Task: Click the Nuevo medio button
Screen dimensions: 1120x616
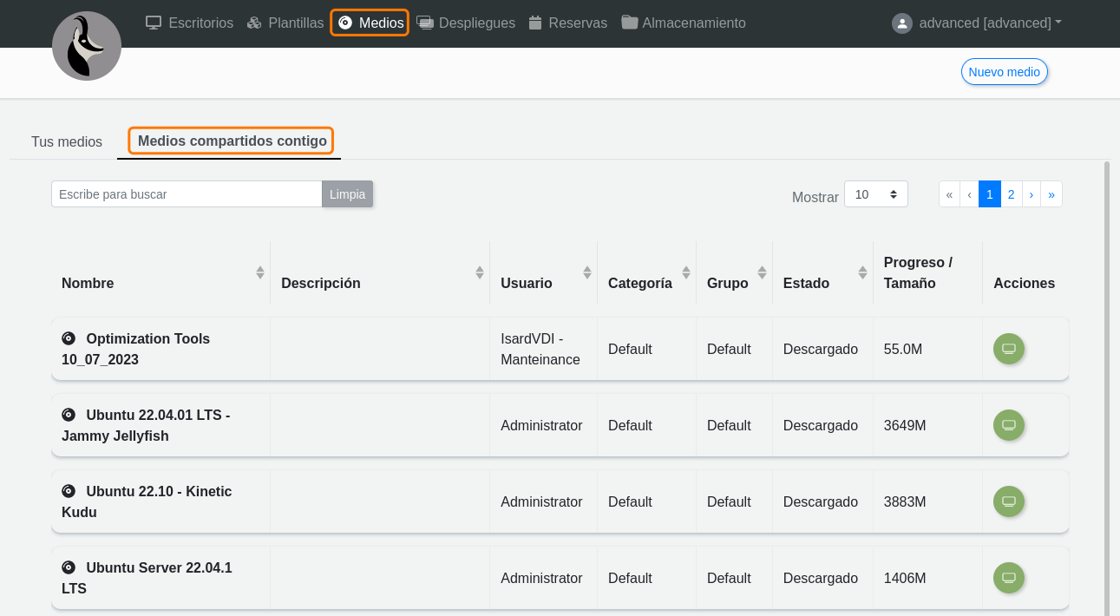Action: click(1004, 72)
